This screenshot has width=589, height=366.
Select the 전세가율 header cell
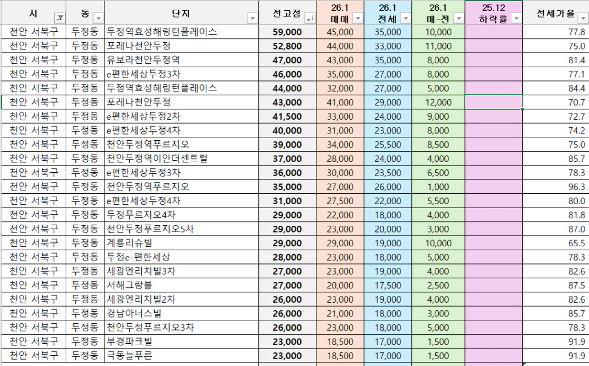[x=555, y=13]
